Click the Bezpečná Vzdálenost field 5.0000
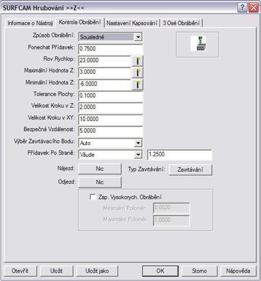The image size is (261, 281). pos(111,131)
